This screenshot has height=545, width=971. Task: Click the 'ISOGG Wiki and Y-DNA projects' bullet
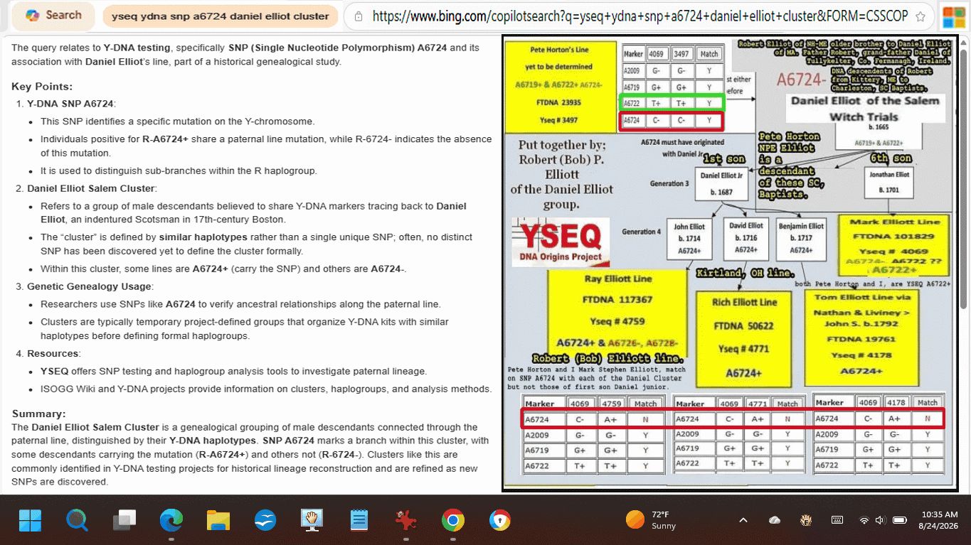(266, 389)
